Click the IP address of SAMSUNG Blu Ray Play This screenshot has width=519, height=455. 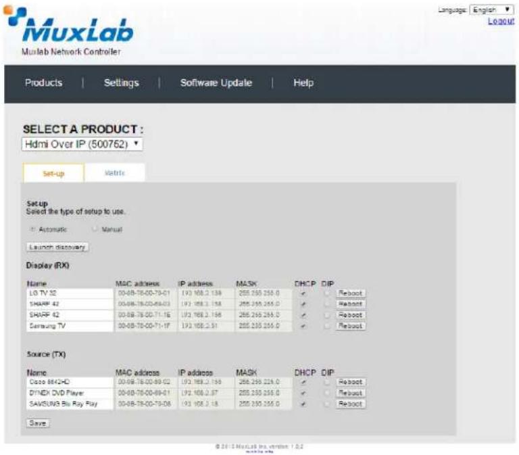tap(205, 404)
